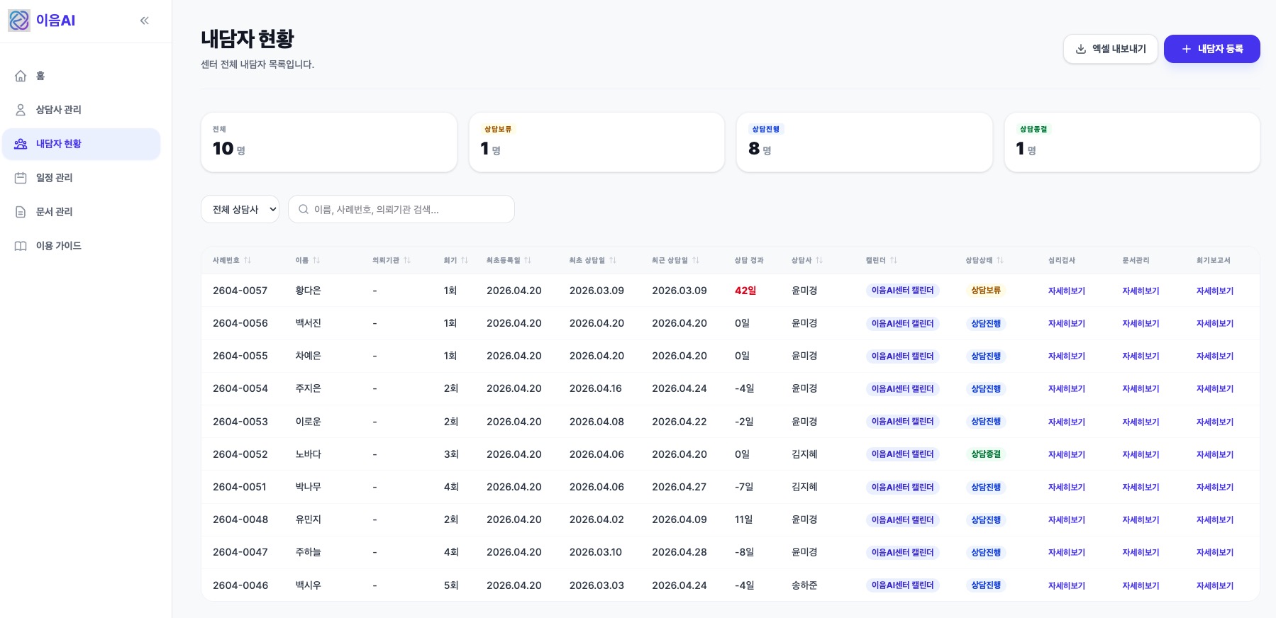Open 이용 가이드 in the sidebar
The width and height of the screenshot is (1276, 618).
(58, 246)
